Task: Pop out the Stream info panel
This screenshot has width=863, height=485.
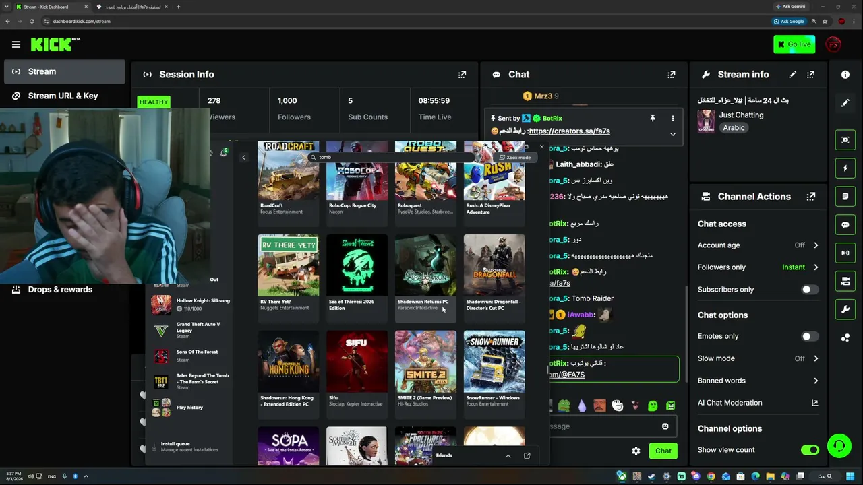Action: tap(810, 75)
